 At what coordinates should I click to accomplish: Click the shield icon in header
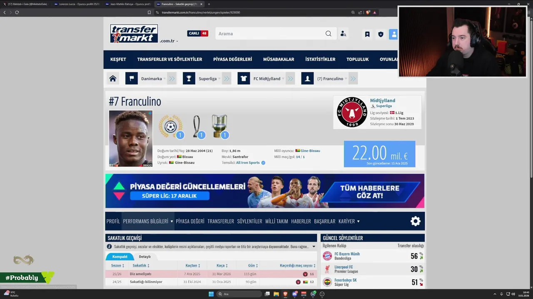pyautogui.click(x=381, y=34)
